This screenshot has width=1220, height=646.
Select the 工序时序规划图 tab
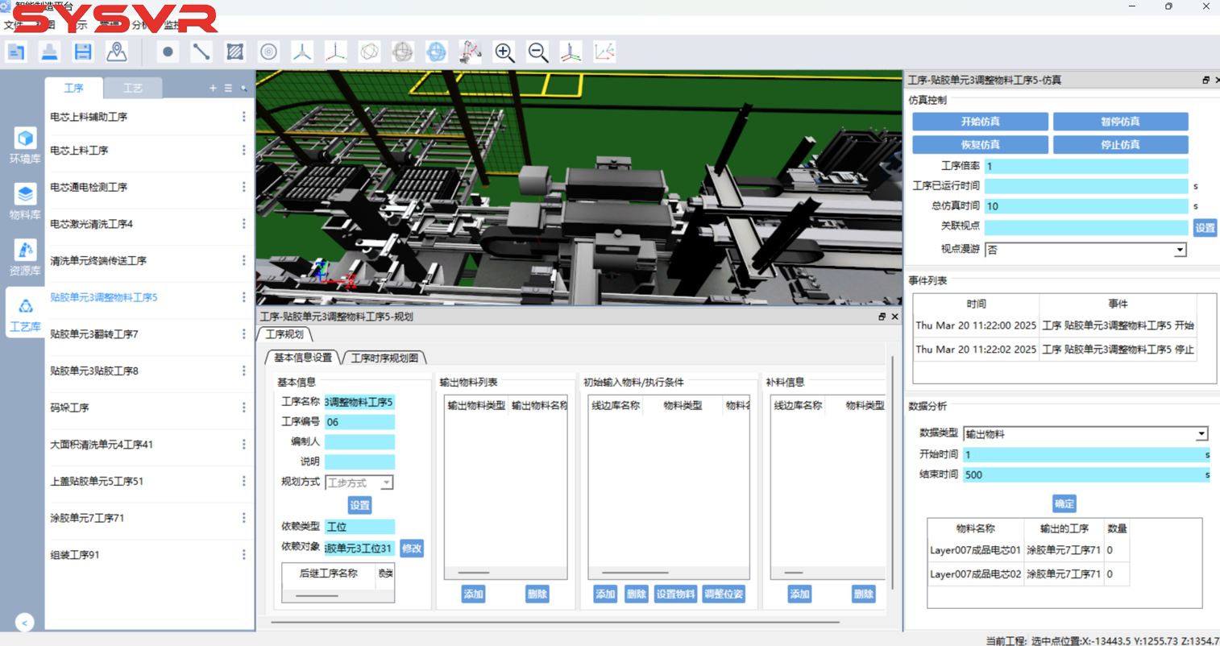[384, 358]
